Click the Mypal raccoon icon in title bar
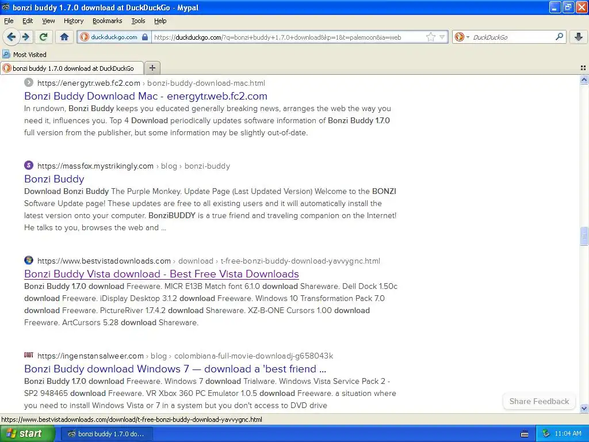This screenshot has width=589, height=442. (x=6, y=7)
